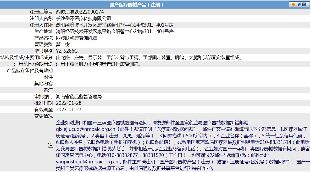Click the 适用范围/预期用途 label
311x172 pixels.
click(x=33, y=64)
